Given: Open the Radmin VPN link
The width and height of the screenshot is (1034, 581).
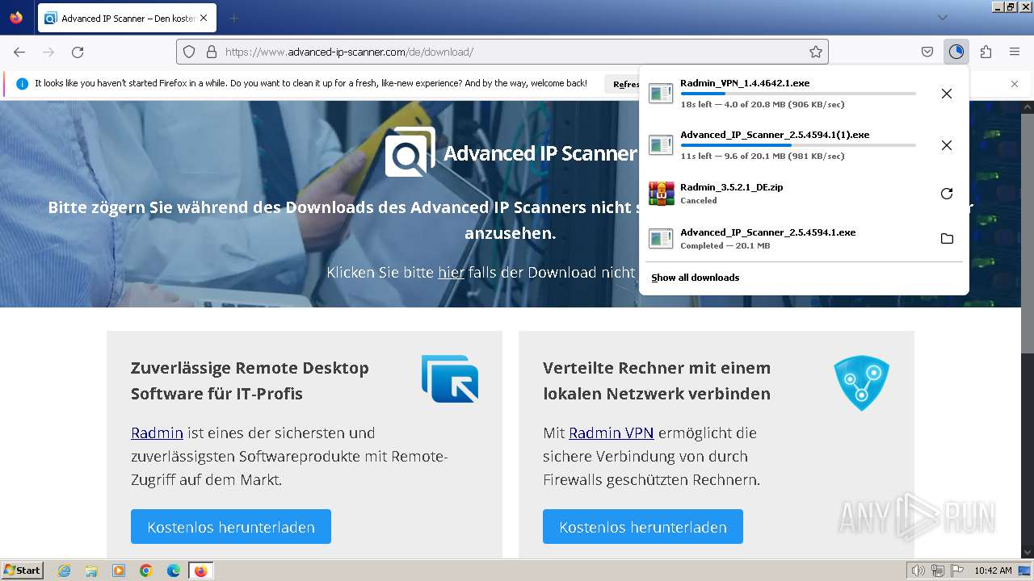Looking at the screenshot, I should click(x=611, y=433).
